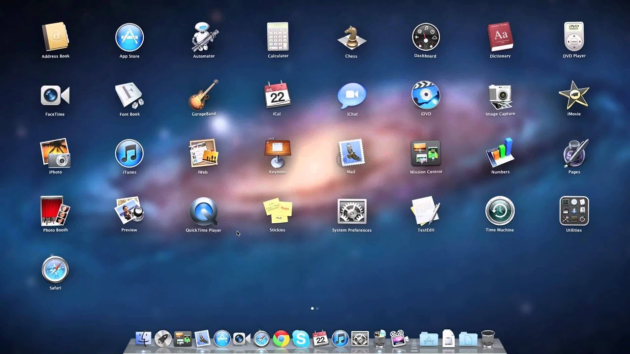The width and height of the screenshot is (630, 354).
Task: Launch iChat
Action: [x=352, y=95]
